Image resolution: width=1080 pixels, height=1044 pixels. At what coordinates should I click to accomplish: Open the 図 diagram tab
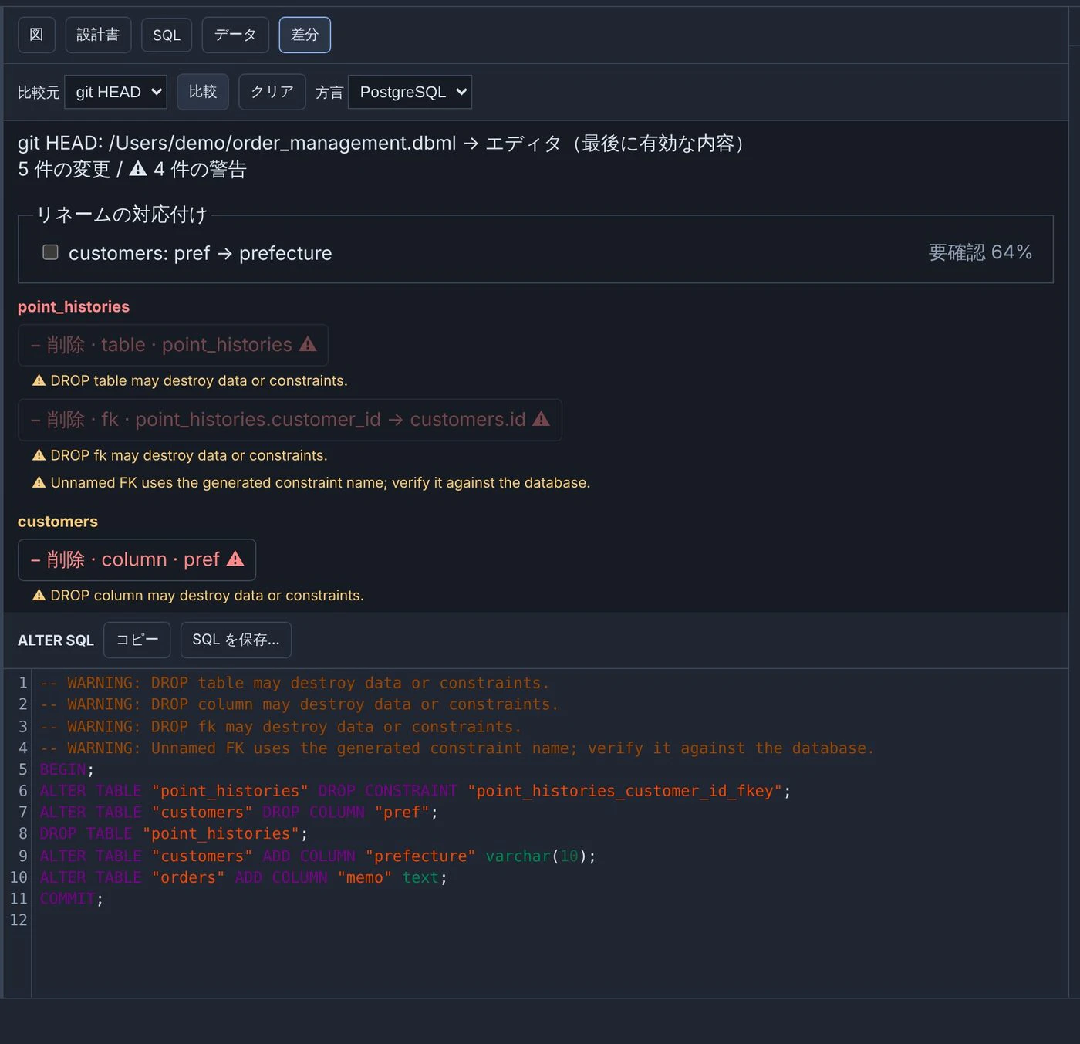coord(36,35)
